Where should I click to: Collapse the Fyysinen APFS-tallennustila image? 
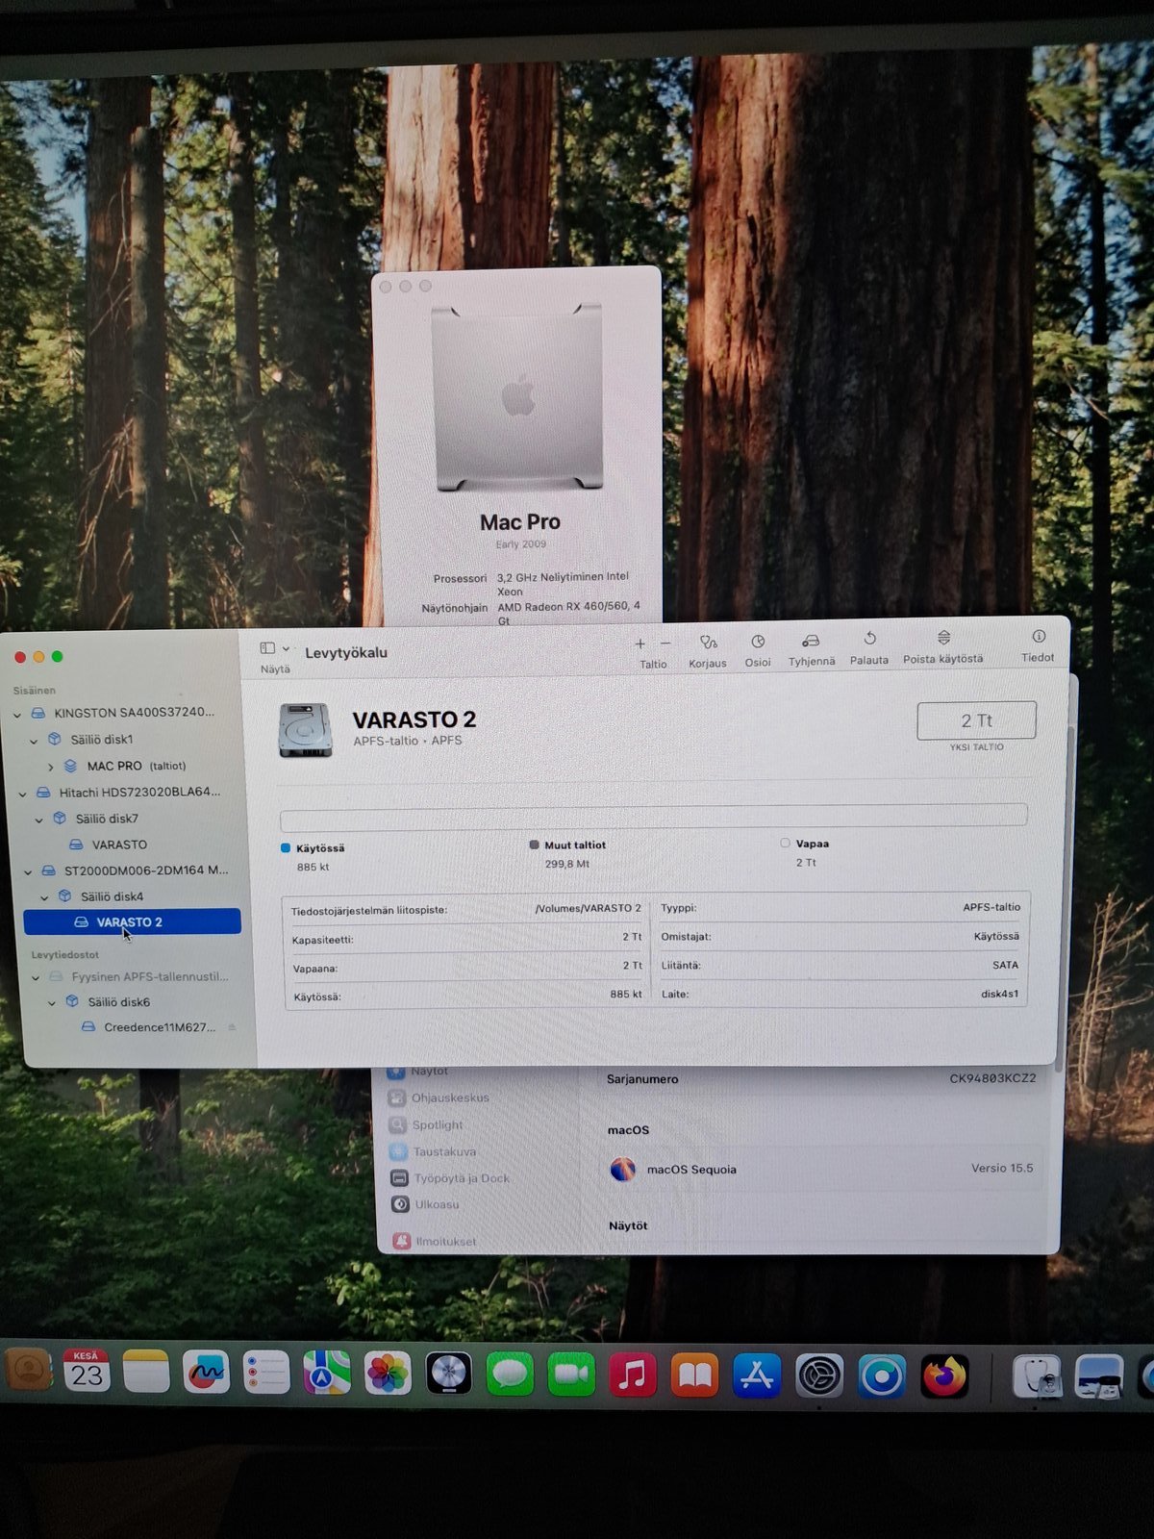click(x=36, y=977)
